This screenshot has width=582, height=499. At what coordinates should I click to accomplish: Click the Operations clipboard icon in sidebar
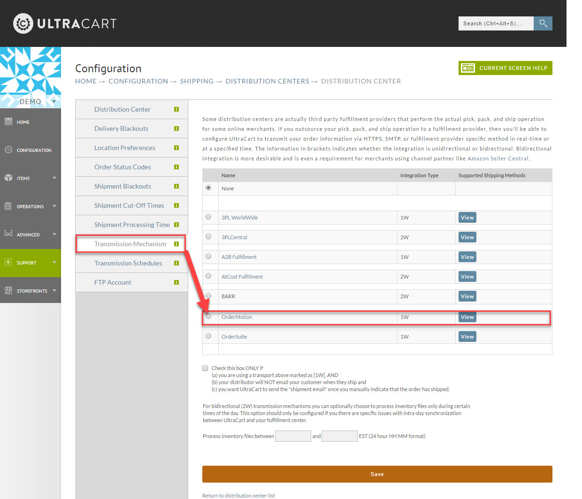(8, 206)
